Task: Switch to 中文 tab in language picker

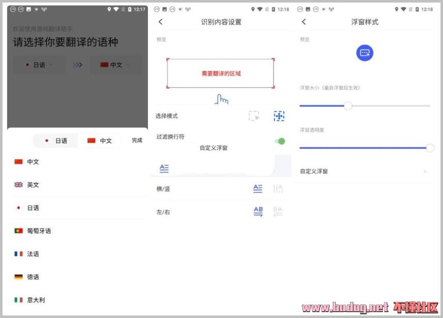Action: coord(100,141)
